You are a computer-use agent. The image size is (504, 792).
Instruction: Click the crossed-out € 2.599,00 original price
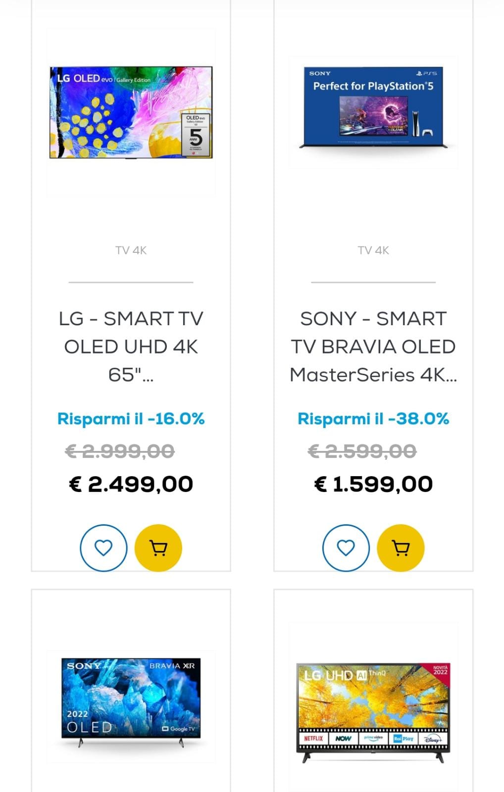coord(362,451)
